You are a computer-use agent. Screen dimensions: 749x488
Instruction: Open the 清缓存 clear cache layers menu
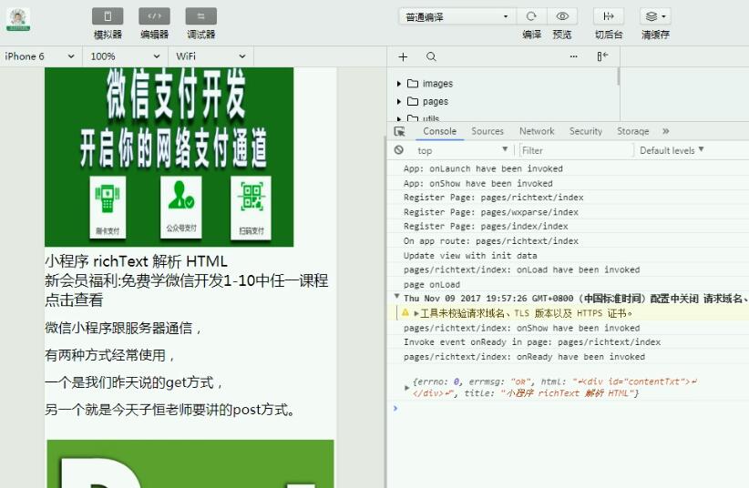[x=655, y=16]
